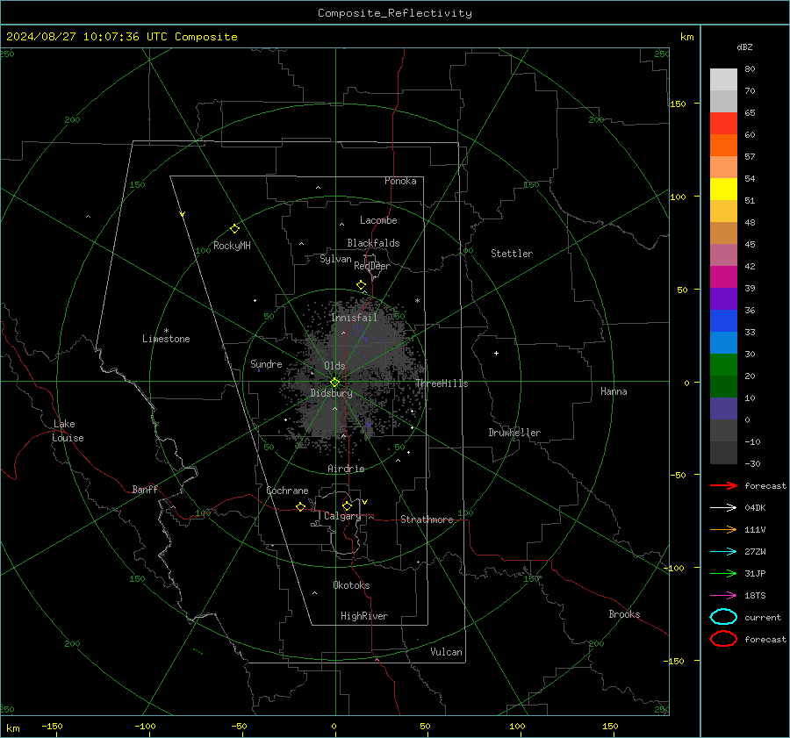Screen dimensions: 790x738
Task: Click the yellow diamond marker above Innisfail
Action: [361, 285]
